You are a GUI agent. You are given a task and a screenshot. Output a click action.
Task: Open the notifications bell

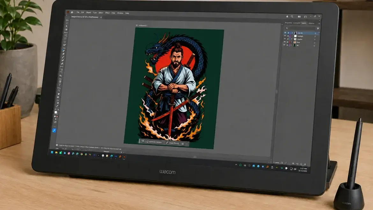287,16
